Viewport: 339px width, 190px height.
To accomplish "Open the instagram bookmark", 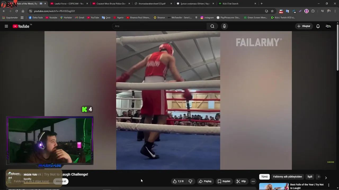I will tap(207, 18).
